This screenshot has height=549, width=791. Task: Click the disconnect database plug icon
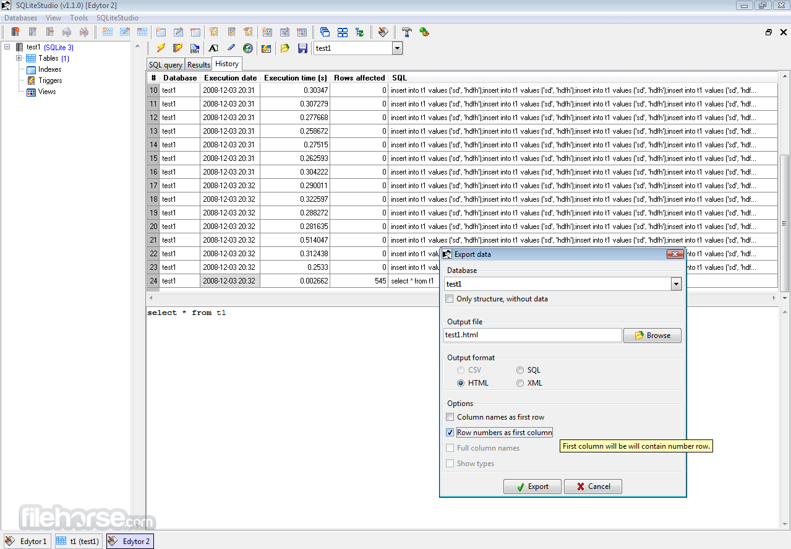[x=83, y=32]
